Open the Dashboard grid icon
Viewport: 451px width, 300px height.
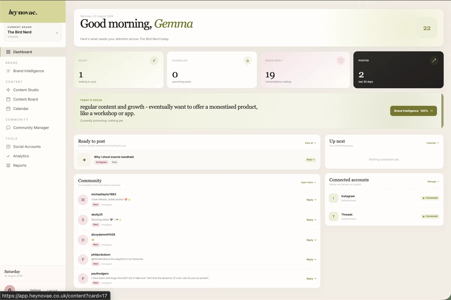pos(8,52)
